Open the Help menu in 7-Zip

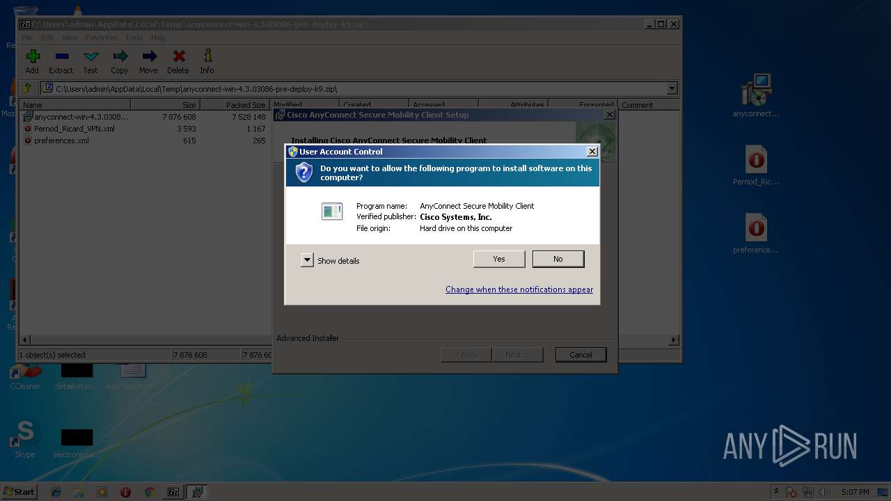point(158,38)
